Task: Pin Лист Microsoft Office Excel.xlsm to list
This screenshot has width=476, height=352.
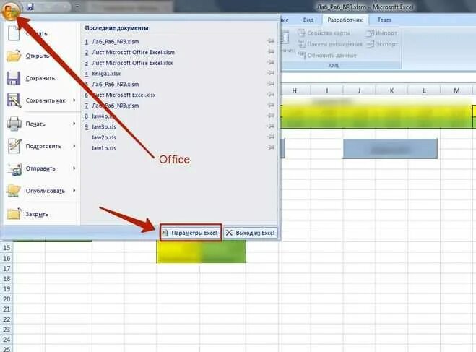Action: [x=271, y=51]
